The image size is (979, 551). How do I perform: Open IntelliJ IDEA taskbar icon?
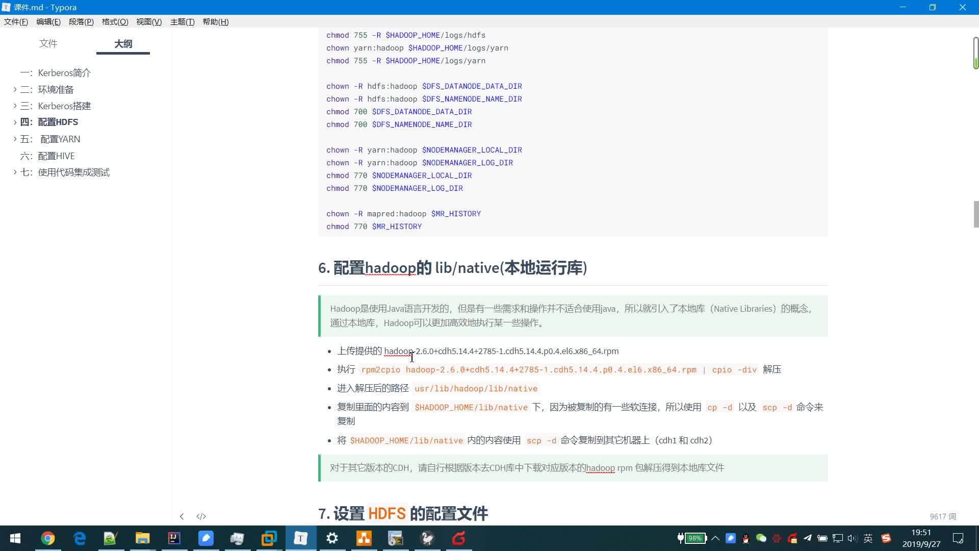point(174,538)
